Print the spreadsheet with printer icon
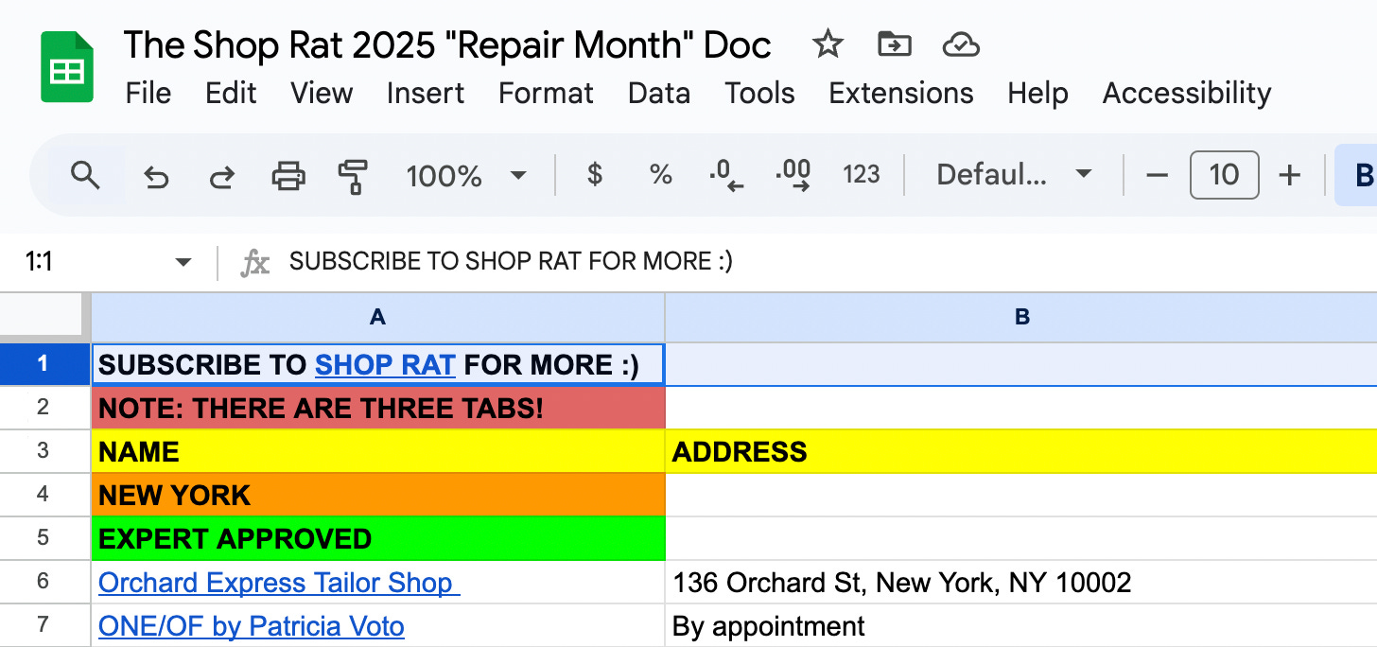Image resolution: width=1377 pixels, height=647 pixels. [x=288, y=175]
